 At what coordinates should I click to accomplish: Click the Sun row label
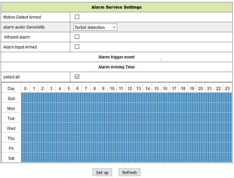coord(11,98)
